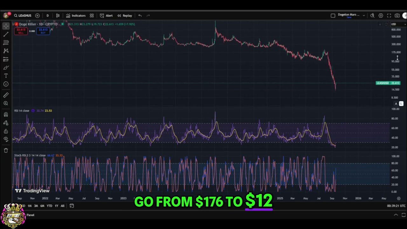Viewport: 407px width, 229px height.
Task: Open the forecasting and measurement tools
Action: 6,59
